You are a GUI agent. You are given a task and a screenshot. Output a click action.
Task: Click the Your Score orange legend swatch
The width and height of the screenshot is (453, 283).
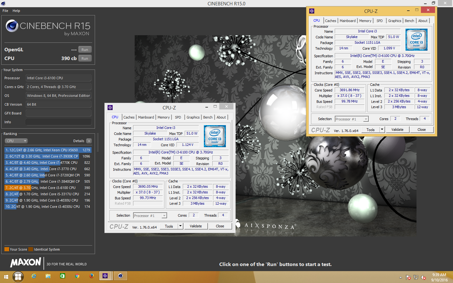(7, 249)
